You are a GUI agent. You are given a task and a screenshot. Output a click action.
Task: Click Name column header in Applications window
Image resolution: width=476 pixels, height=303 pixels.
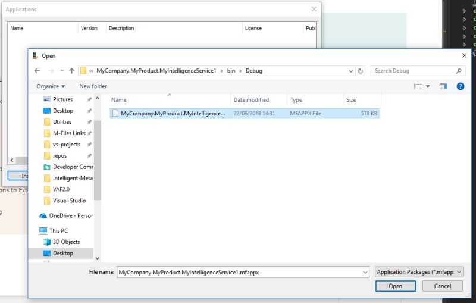(x=17, y=28)
